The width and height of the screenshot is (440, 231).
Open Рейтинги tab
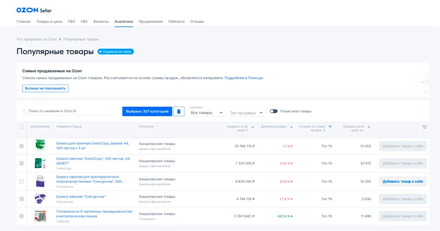(176, 21)
